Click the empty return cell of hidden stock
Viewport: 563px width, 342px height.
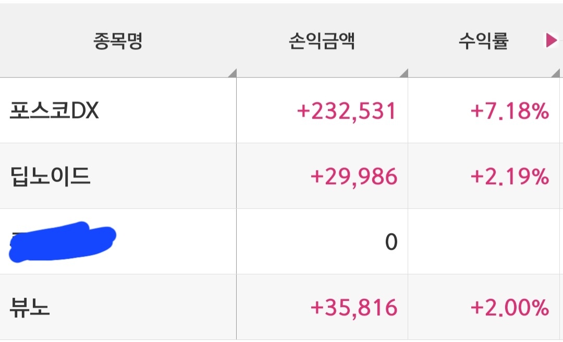point(484,242)
